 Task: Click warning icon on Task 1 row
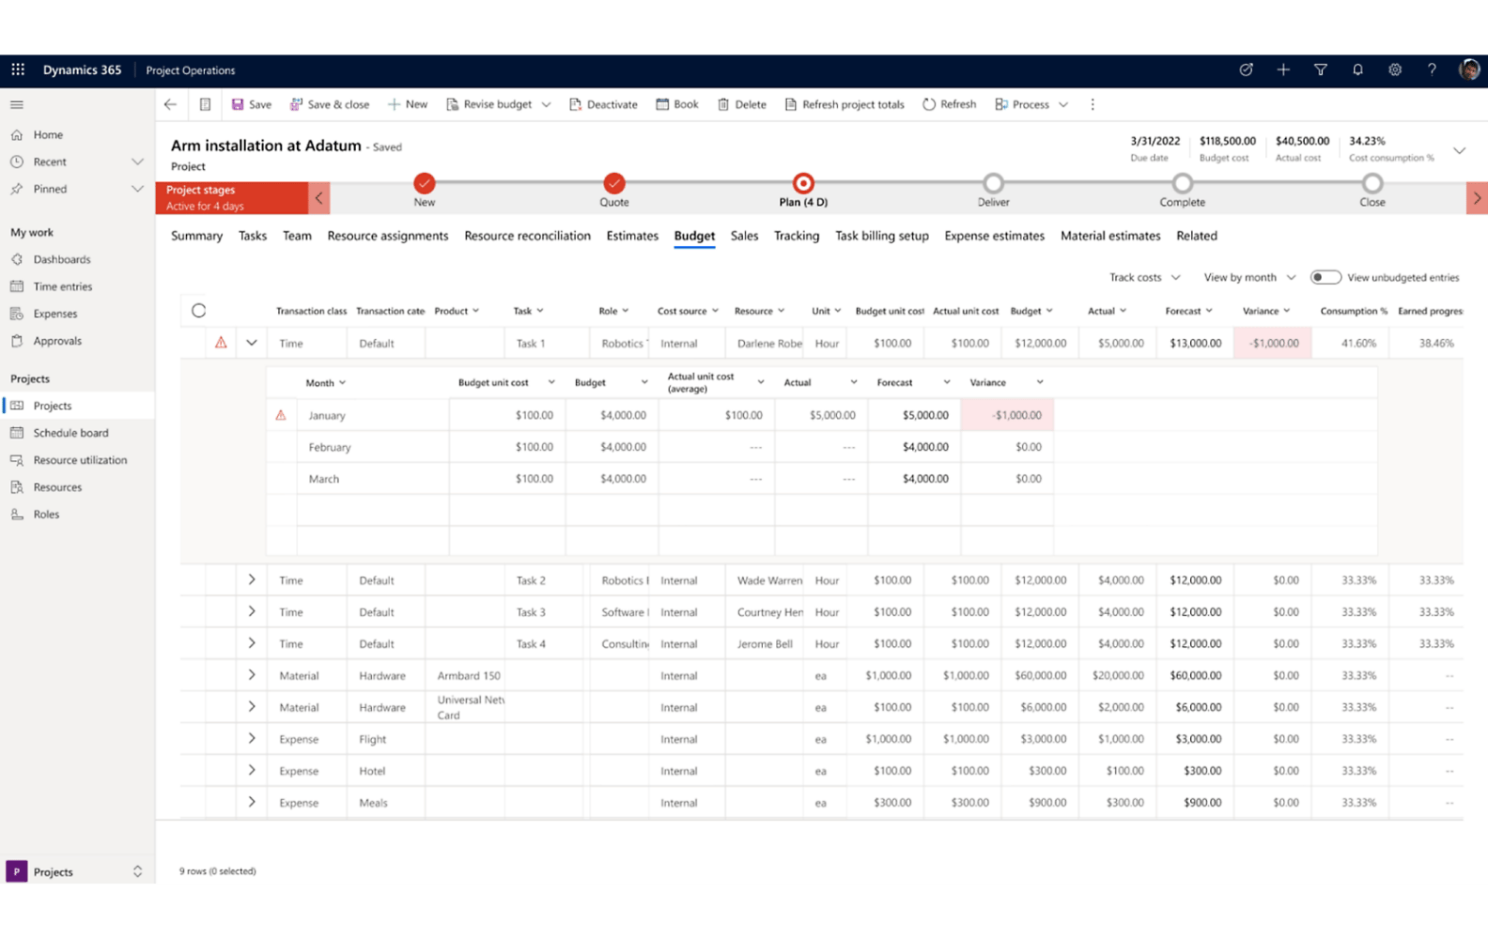click(x=221, y=343)
